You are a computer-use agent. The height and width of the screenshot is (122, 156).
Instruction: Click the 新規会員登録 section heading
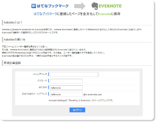[12, 63]
